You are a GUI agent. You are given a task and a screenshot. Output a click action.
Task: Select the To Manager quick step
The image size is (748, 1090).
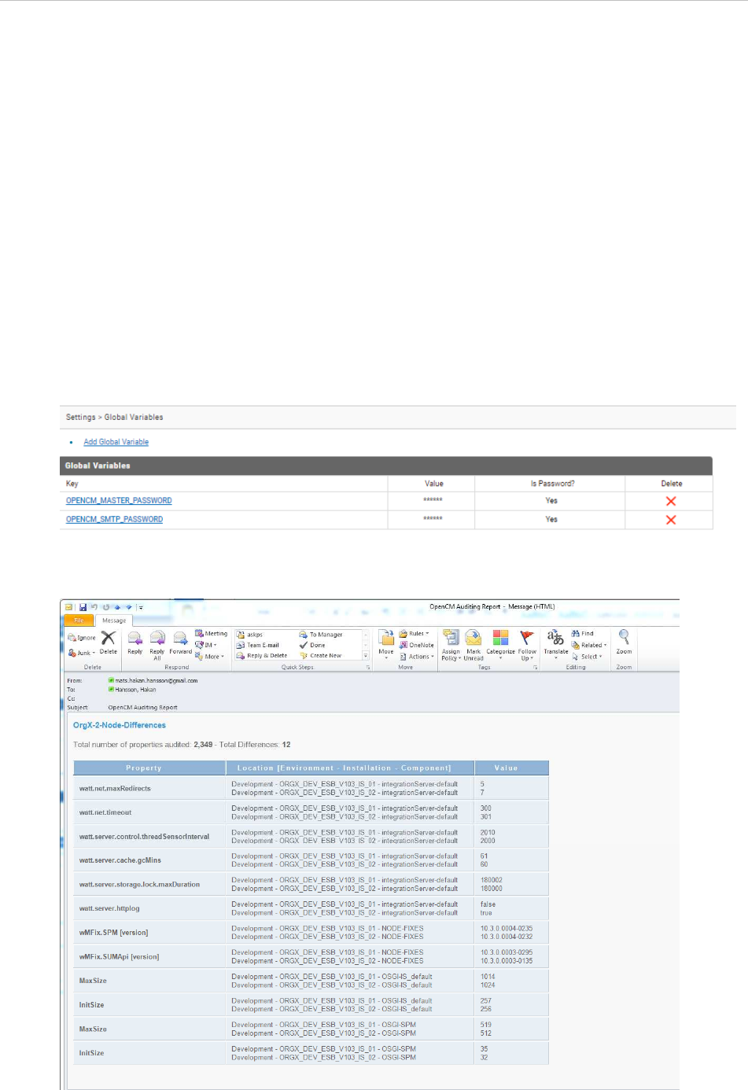coord(321,635)
